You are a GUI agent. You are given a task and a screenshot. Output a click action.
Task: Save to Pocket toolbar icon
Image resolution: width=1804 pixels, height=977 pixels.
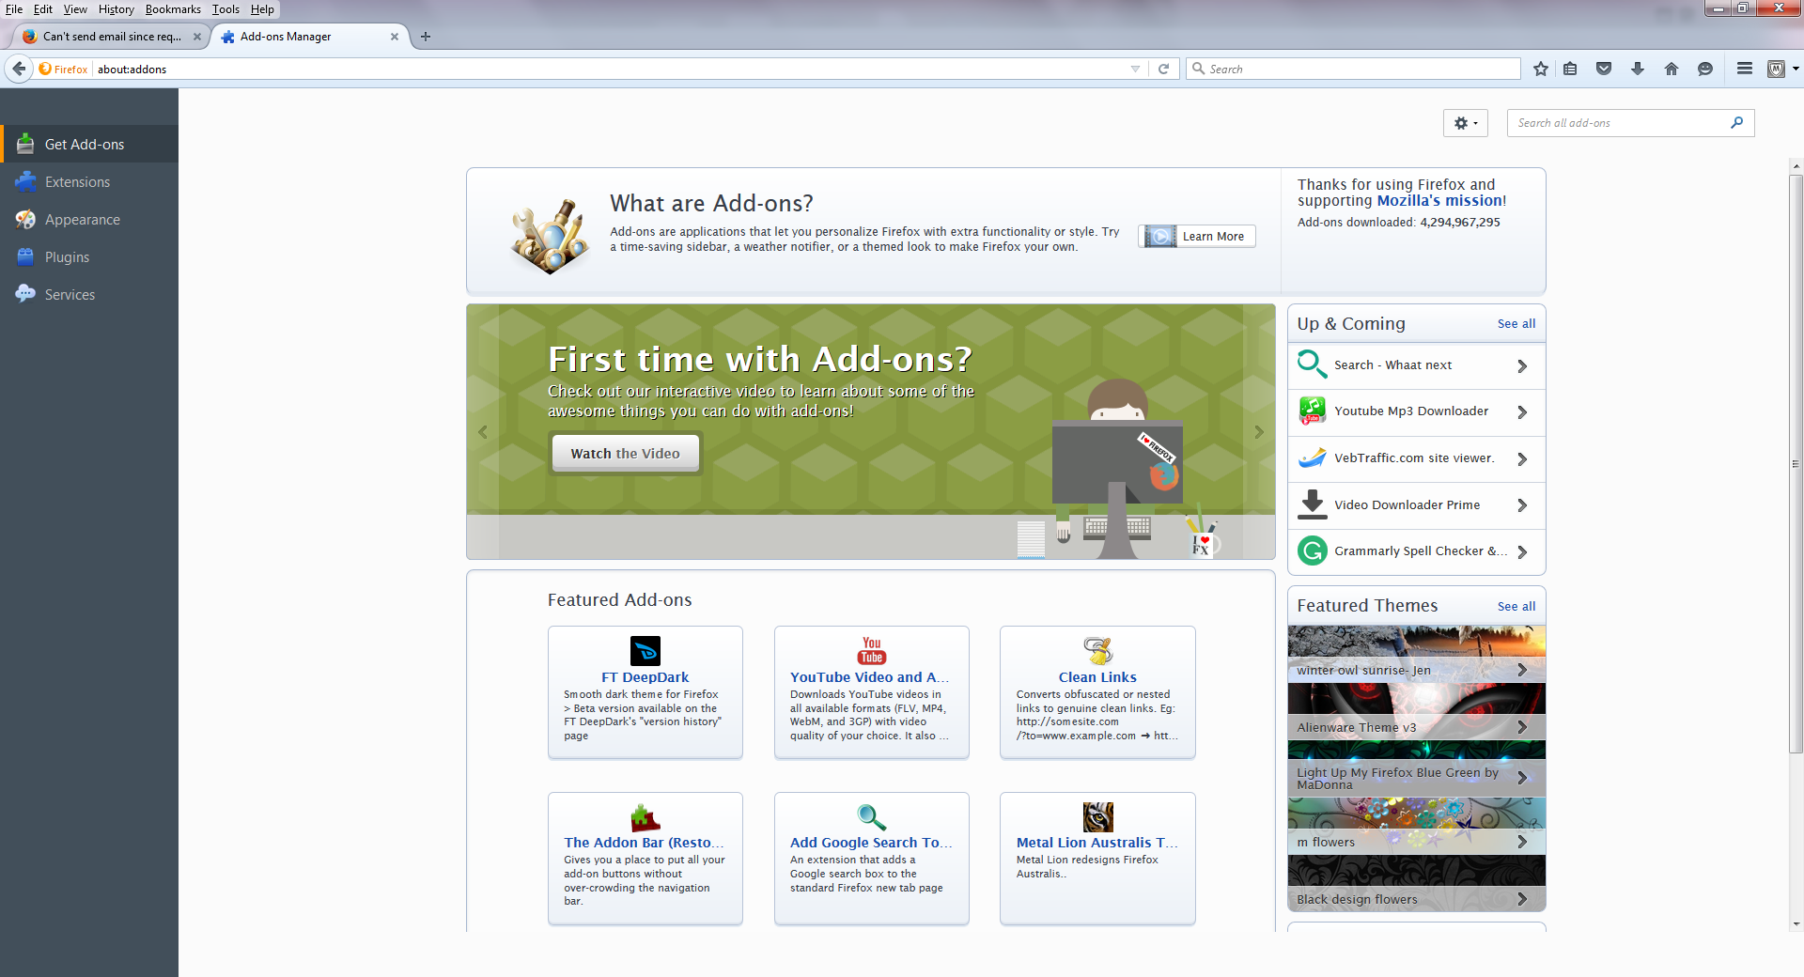click(1604, 69)
